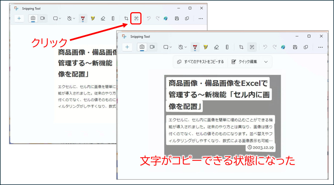The height and width of the screenshot is (185, 334).
Task: Open Edit in Paint icon in front window
Action: pos(283,47)
